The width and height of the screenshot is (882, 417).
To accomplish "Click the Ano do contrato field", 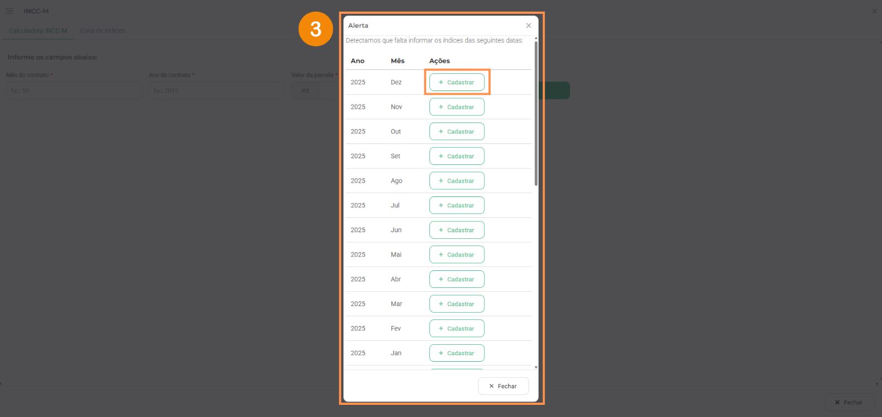I will tap(216, 90).
